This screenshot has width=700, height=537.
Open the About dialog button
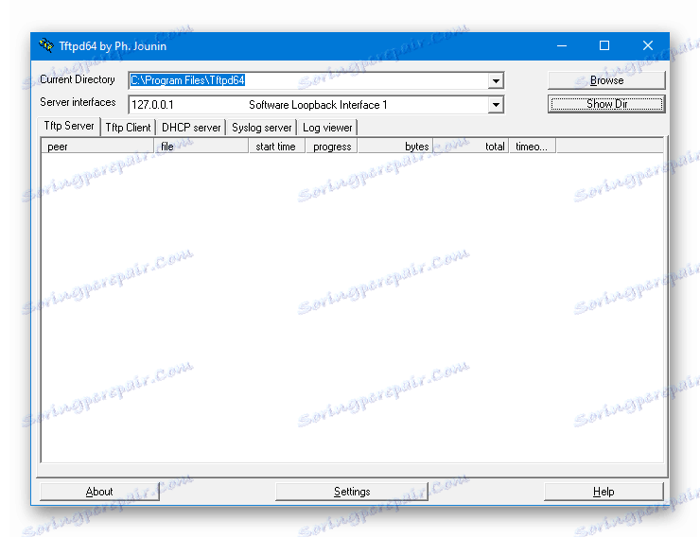(99, 492)
